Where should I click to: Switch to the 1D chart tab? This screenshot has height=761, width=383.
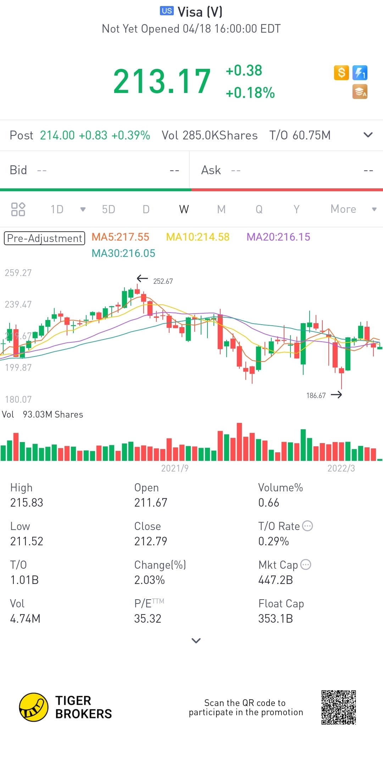point(57,209)
